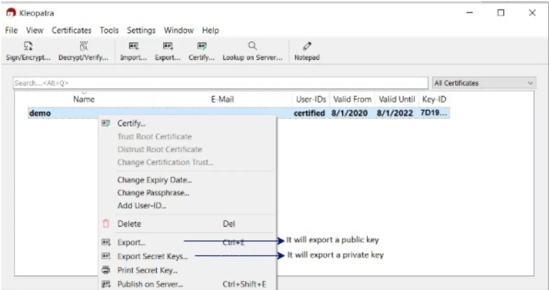Click the Decrypt/Verify toolbar icon

(x=84, y=46)
